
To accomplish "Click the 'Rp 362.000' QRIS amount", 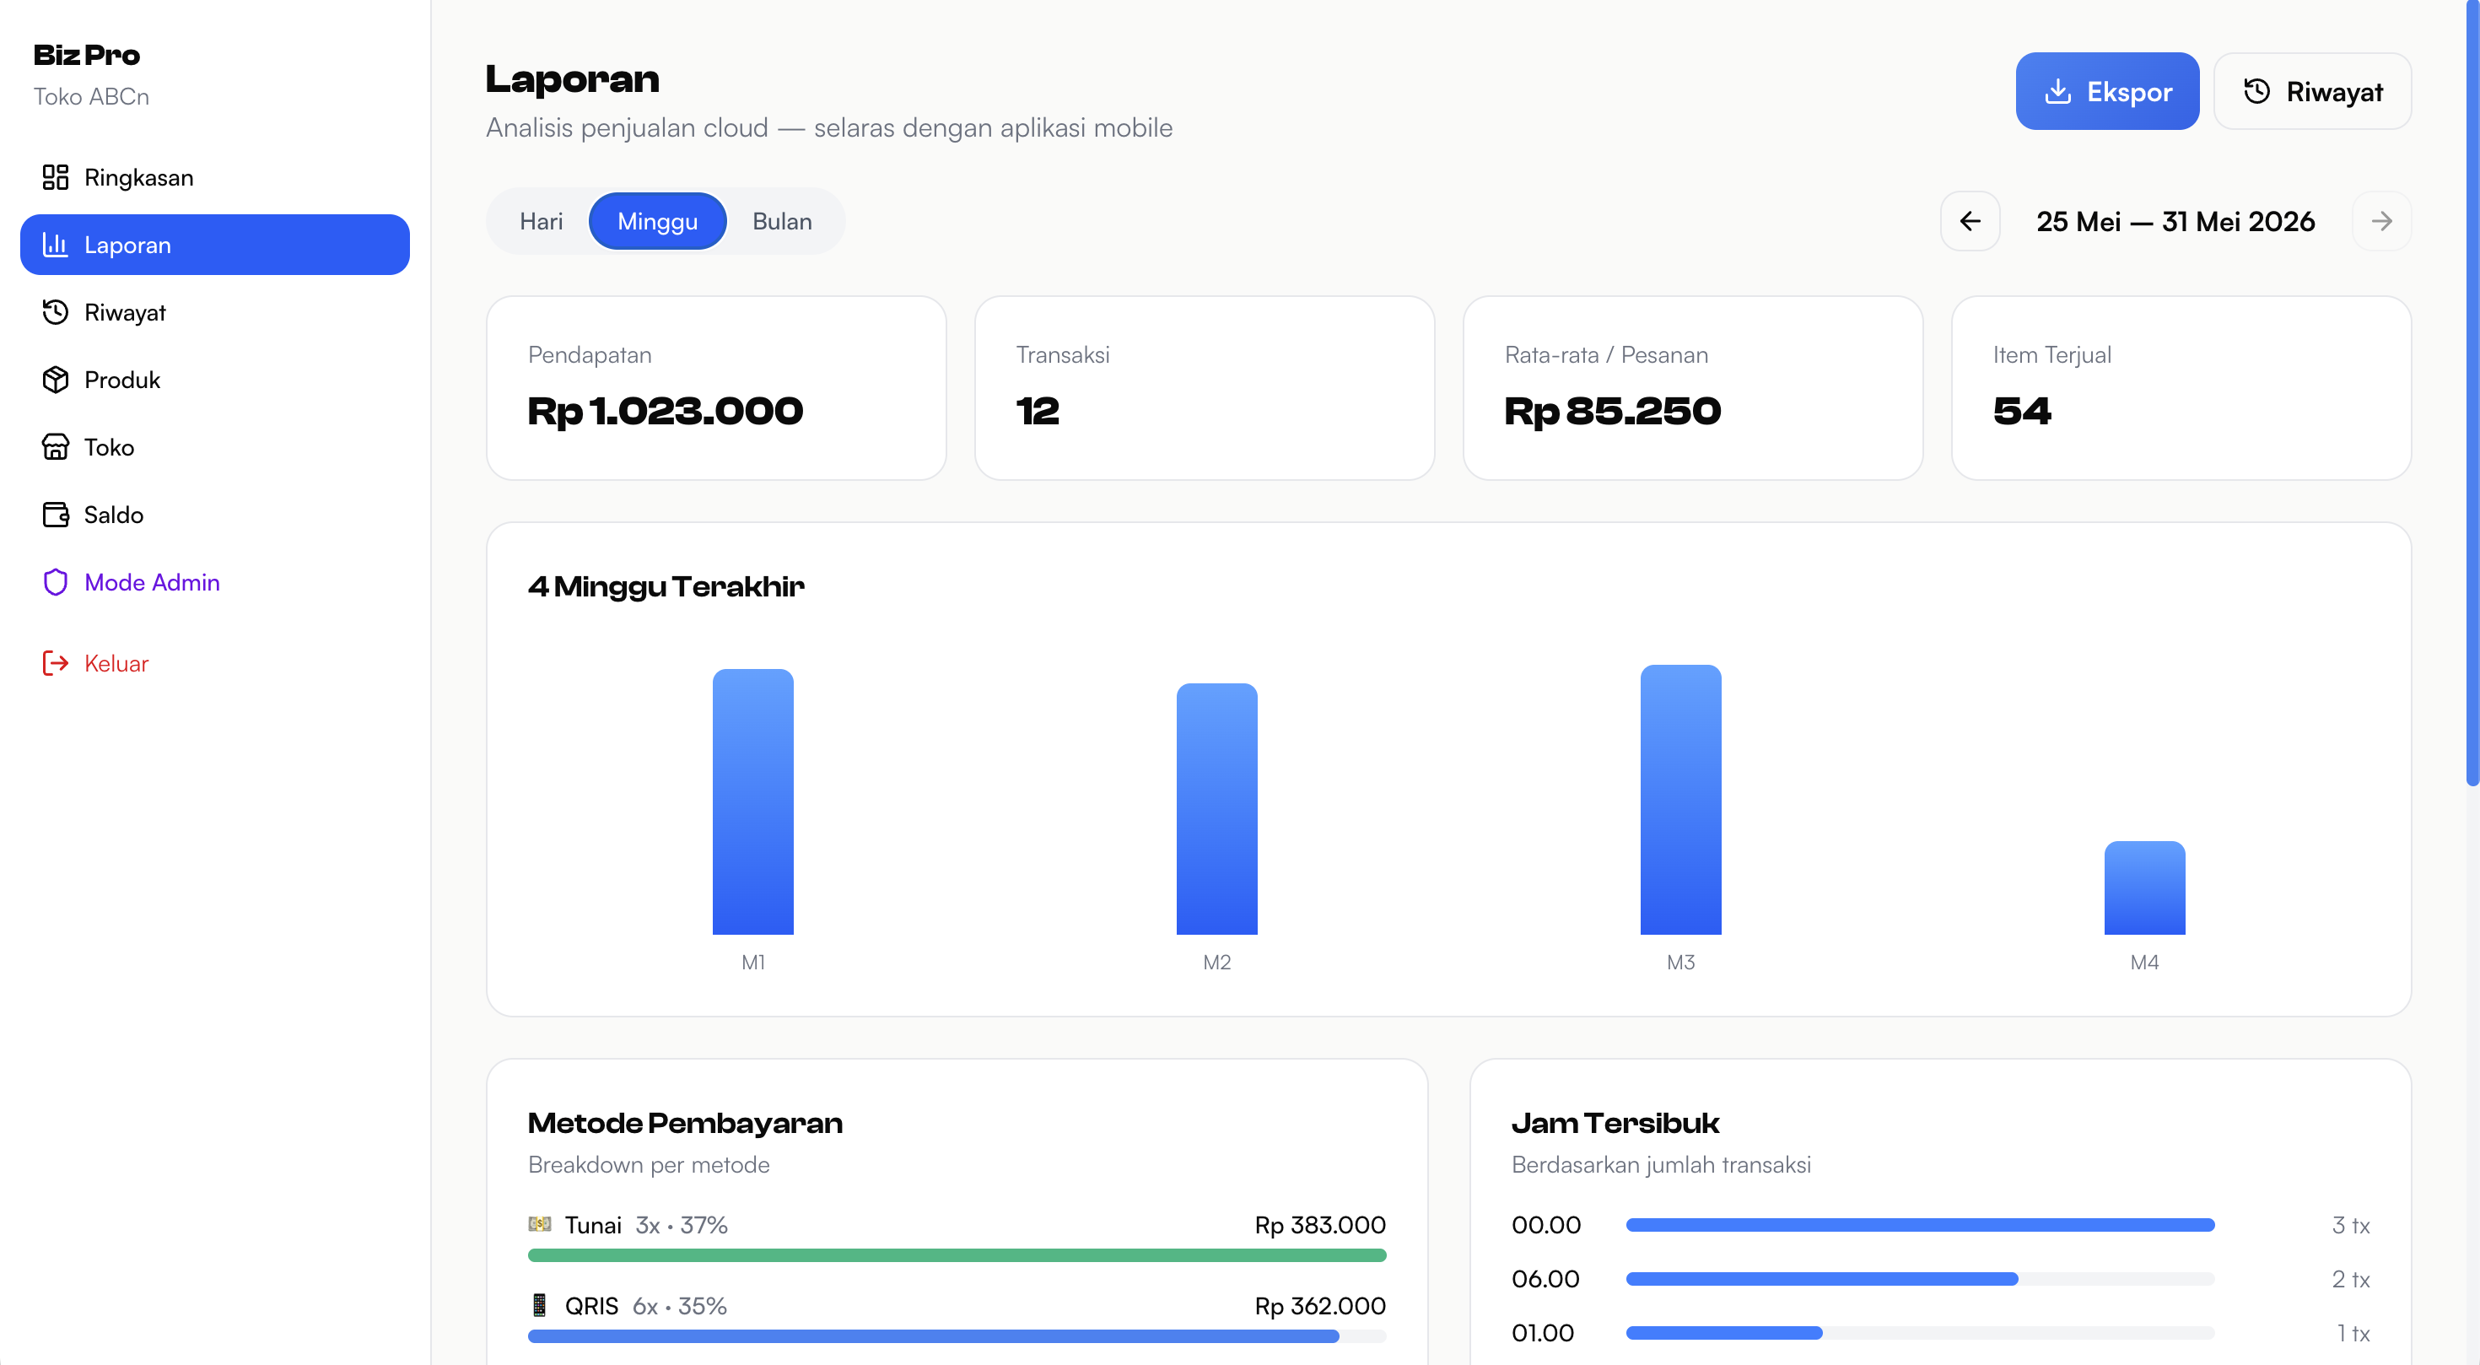I will (x=1320, y=1305).
